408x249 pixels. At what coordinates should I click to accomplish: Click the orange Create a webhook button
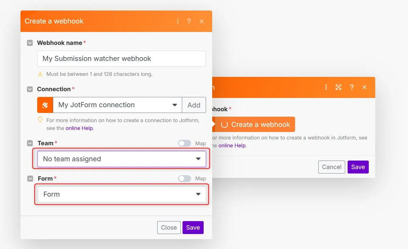point(255,124)
